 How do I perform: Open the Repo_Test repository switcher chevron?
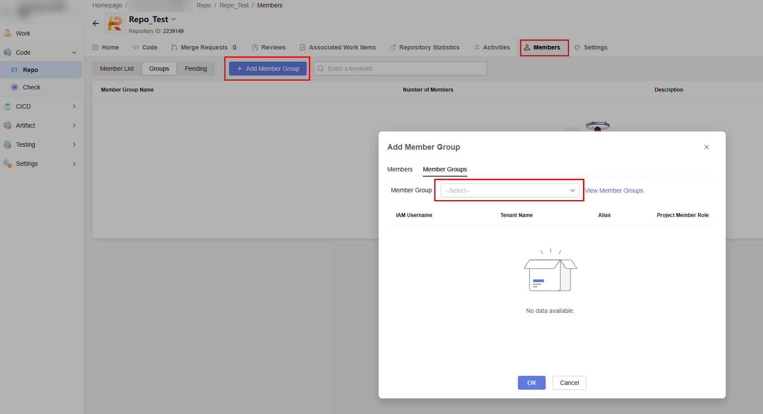[x=174, y=19]
